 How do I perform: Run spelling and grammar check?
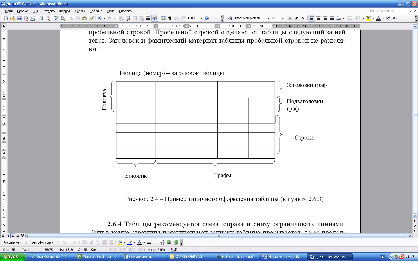56,18
